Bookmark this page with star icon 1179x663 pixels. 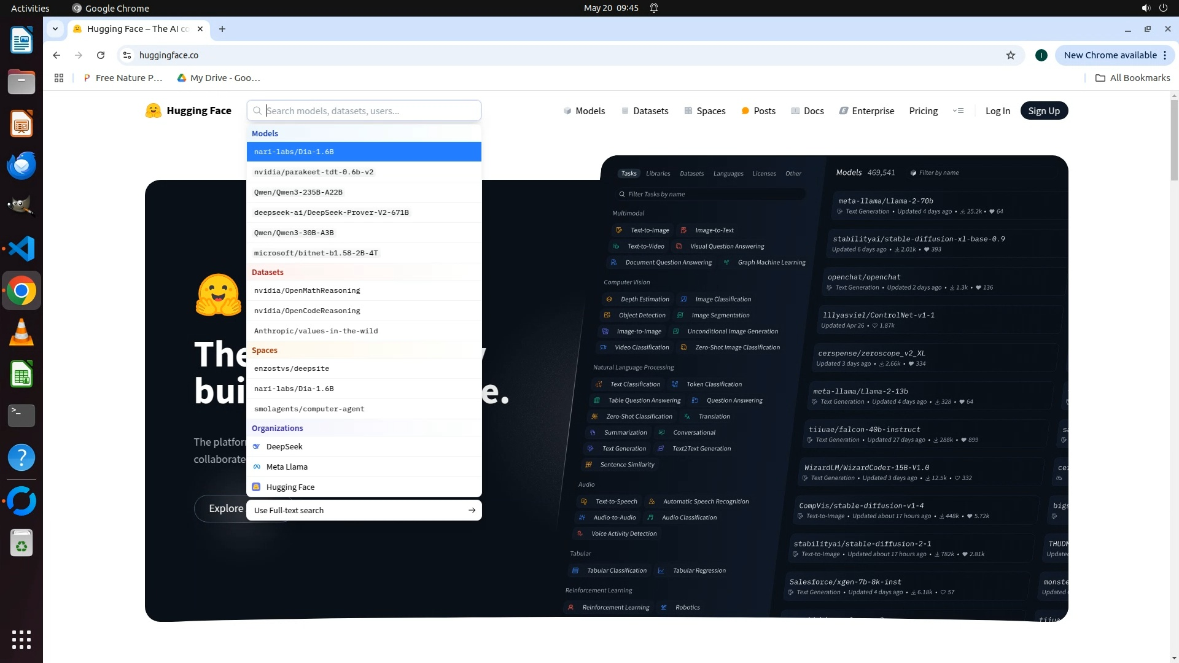pyautogui.click(x=1011, y=55)
